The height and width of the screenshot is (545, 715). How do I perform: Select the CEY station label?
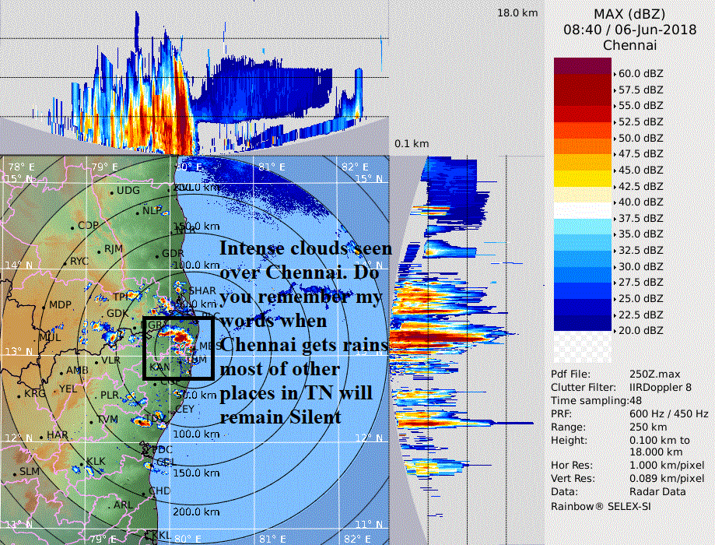coord(184,410)
